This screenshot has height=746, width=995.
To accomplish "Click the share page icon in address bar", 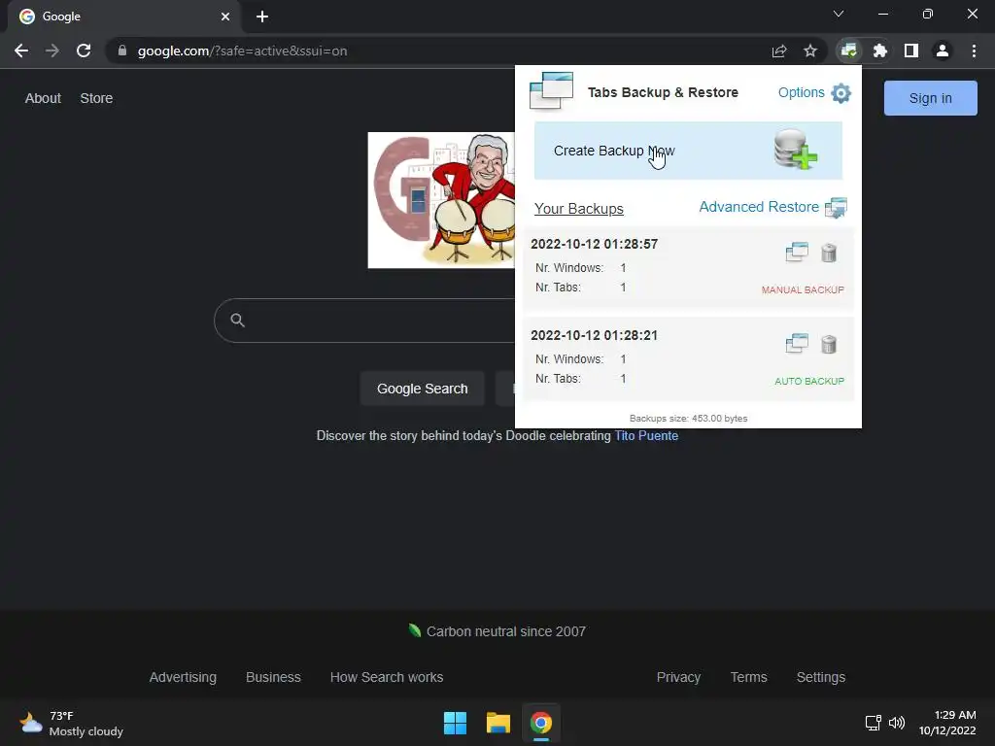I will [x=778, y=51].
